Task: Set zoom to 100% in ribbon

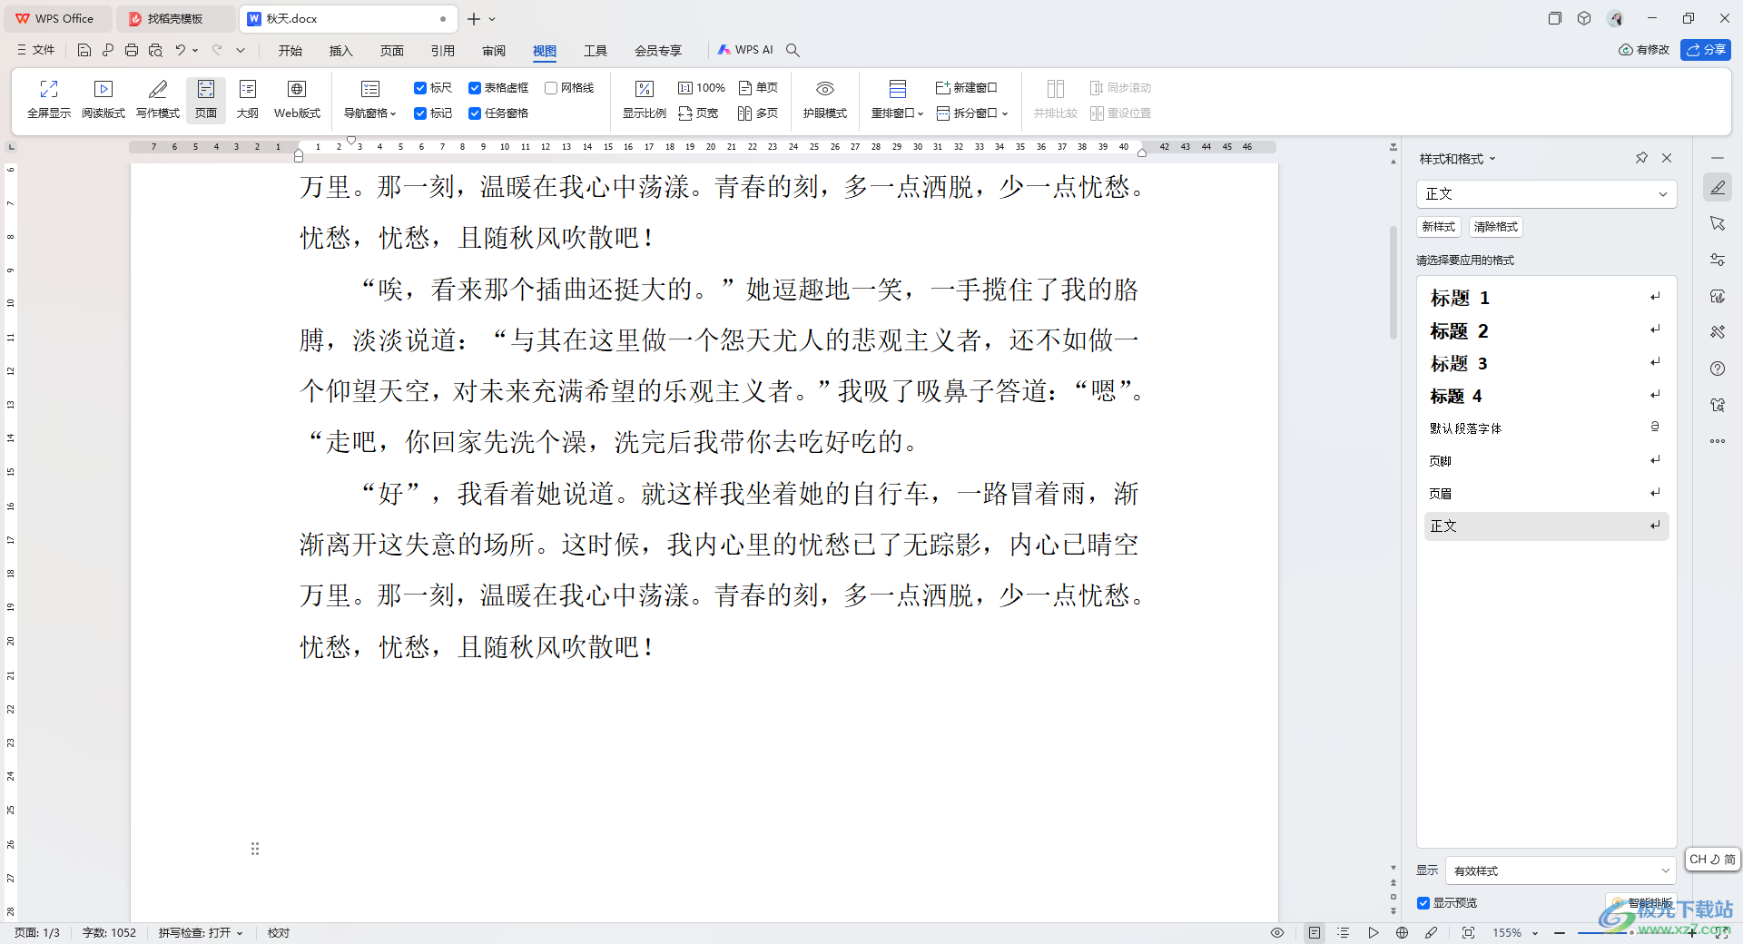Action: [702, 88]
